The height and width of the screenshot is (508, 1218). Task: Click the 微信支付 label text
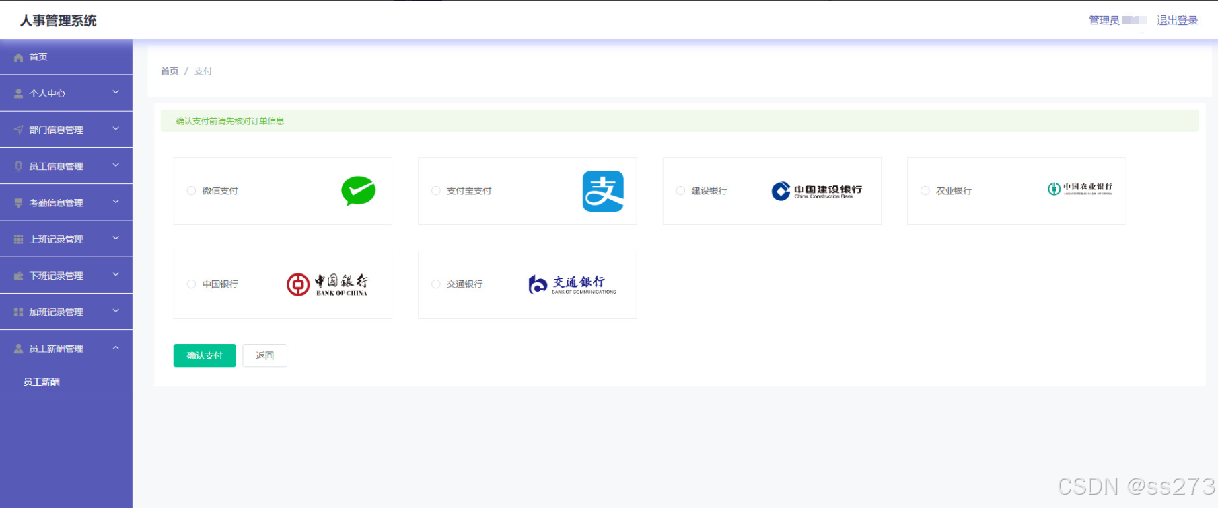click(220, 191)
